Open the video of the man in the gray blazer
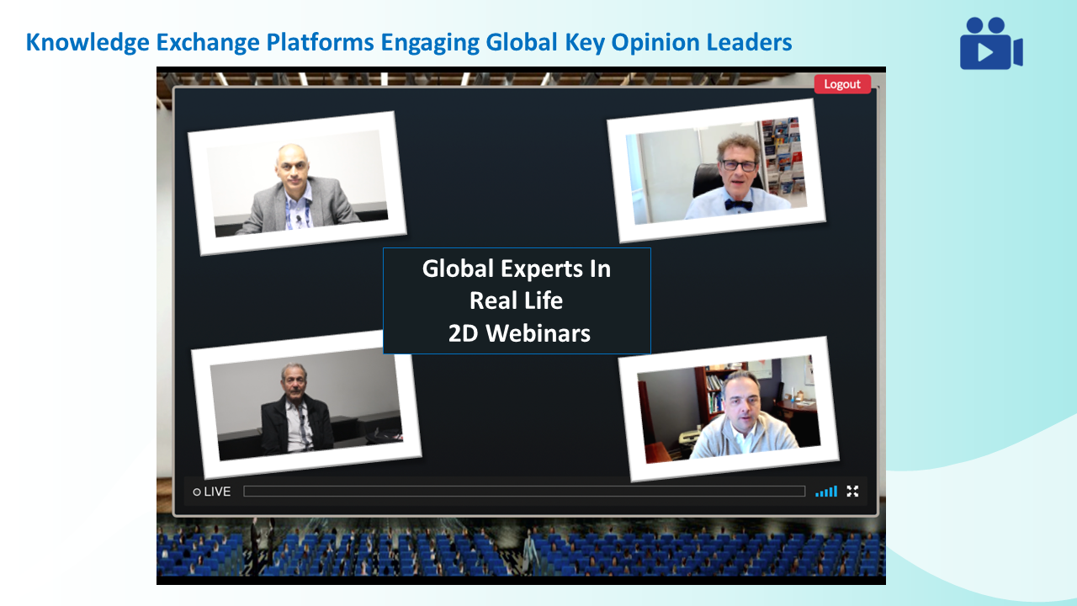1077x606 pixels. (297, 183)
